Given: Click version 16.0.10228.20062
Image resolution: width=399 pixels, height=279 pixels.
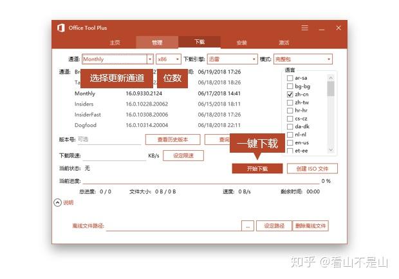Looking at the screenshot, I should tap(147, 104).
